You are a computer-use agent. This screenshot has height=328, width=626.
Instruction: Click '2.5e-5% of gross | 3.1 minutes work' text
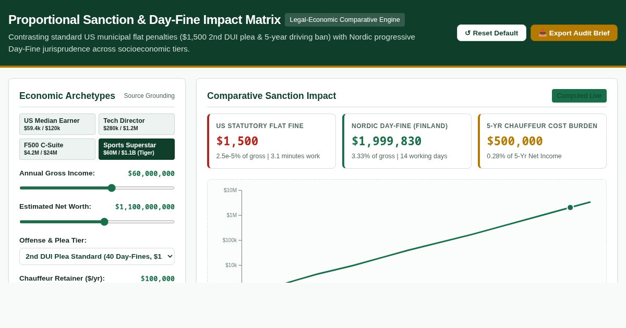click(x=268, y=156)
